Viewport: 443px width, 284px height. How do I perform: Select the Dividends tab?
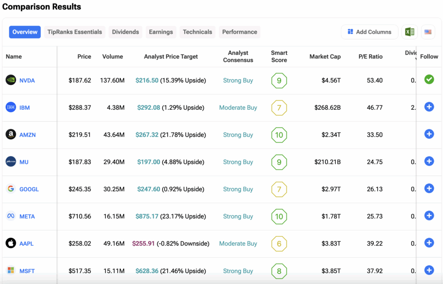(x=125, y=32)
